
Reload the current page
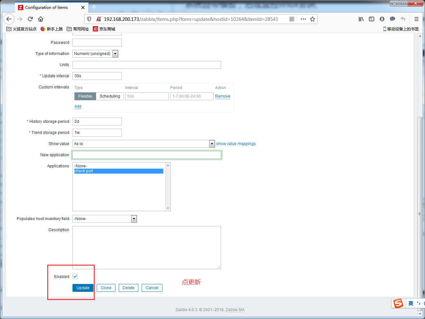click(30, 19)
